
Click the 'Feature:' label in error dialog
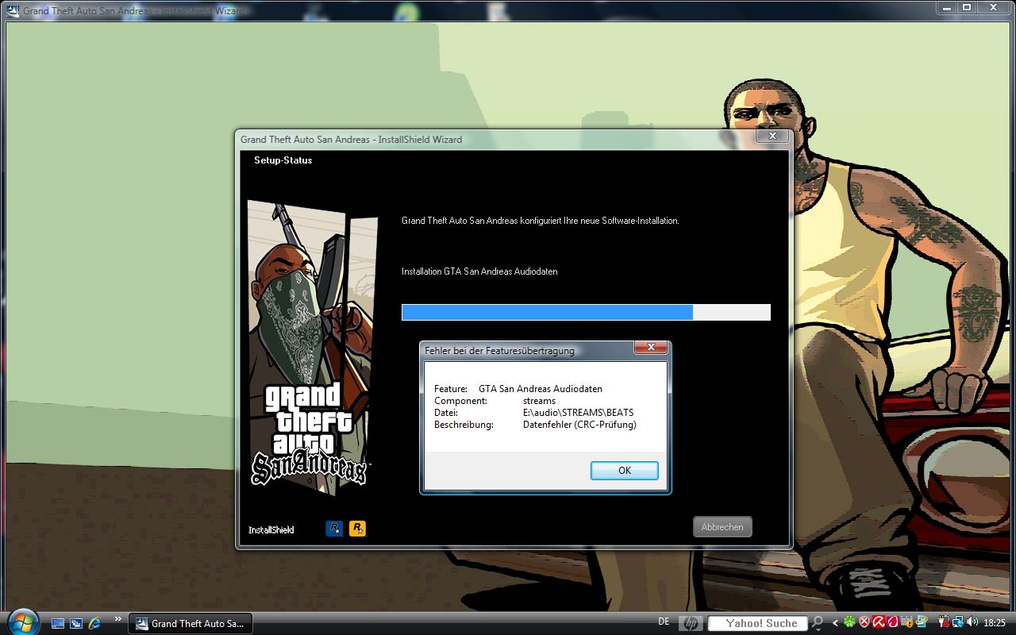coord(451,389)
